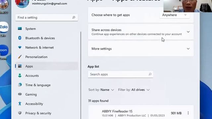Open Time & language settings
212x119 pixels.
coord(47,85)
